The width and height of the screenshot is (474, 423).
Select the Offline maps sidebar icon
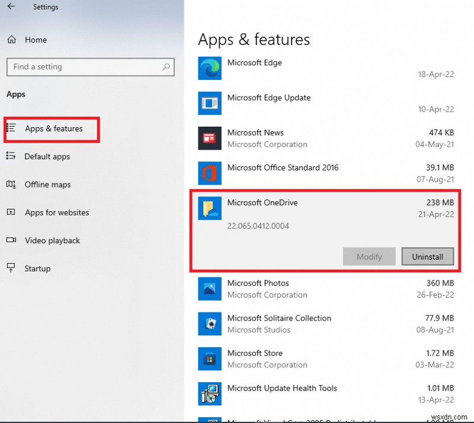coord(11,185)
